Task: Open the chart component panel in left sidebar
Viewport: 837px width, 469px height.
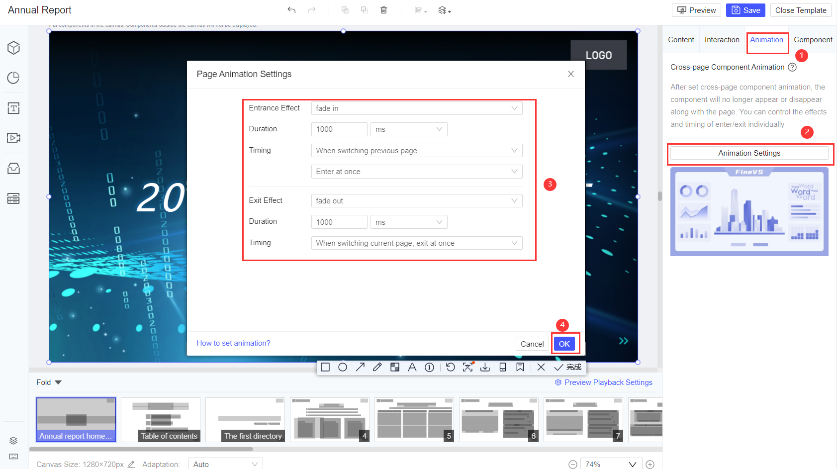Action: [13, 78]
